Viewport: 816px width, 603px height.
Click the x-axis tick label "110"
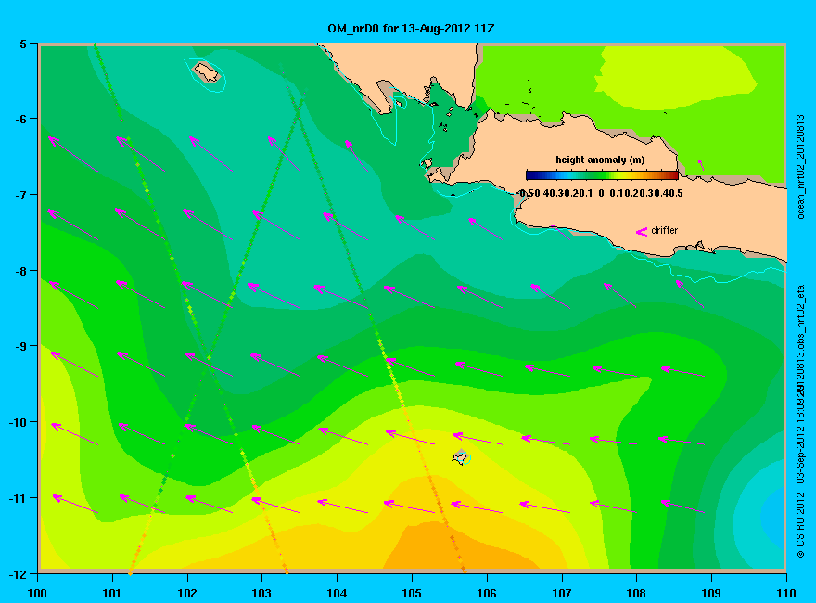coord(785,593)
